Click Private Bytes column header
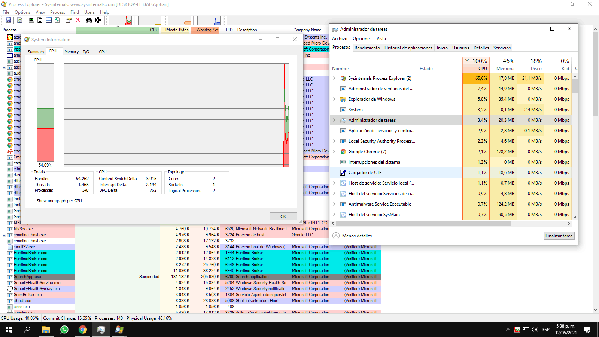The width and height of the screenshot is (599, 337). coord(176,30)
